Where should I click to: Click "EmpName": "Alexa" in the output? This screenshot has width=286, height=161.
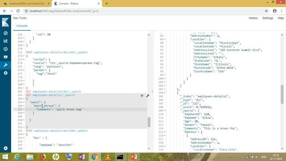[x=198, y=118]
